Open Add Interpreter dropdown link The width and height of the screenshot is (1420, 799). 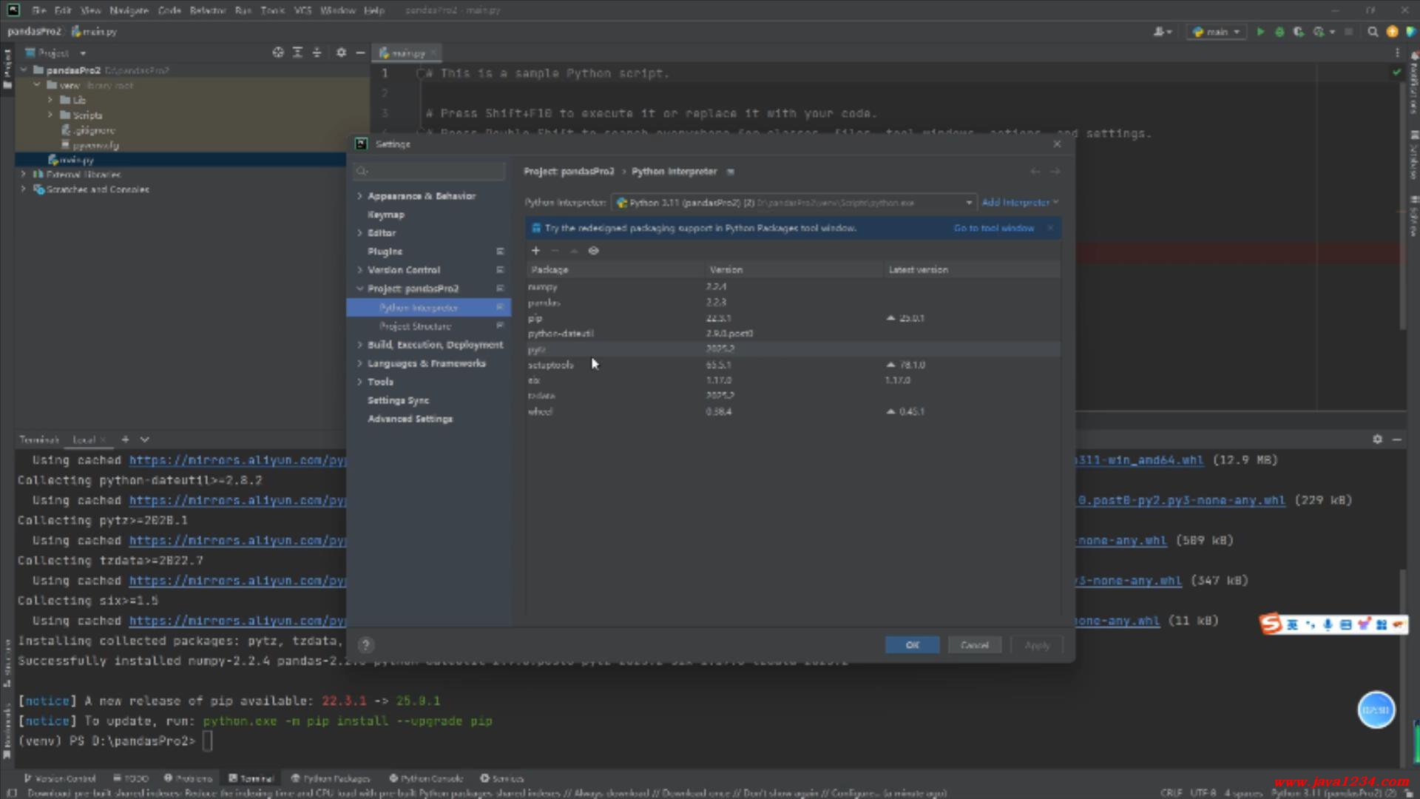[1020, 203]
